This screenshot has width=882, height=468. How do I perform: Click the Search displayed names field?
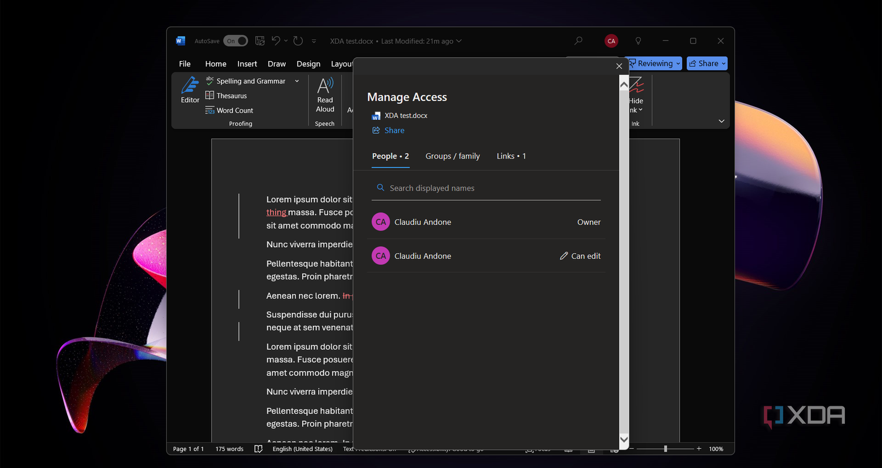[486, 188]
